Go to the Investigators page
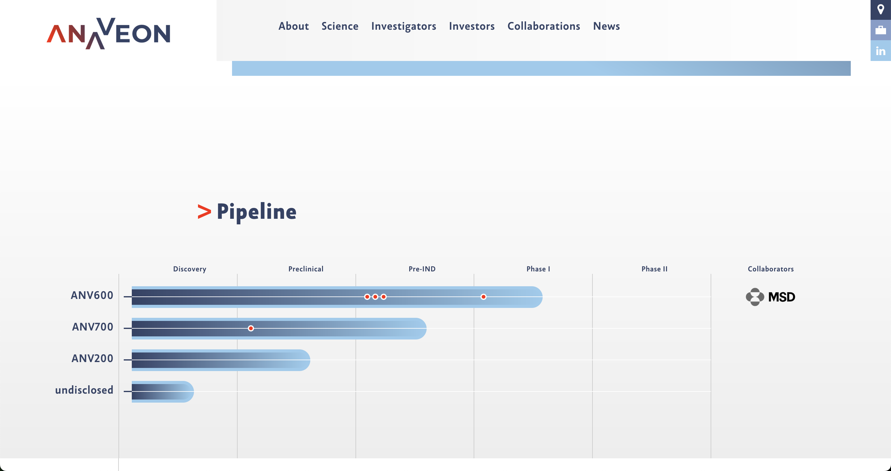Screen dimensions: 891x471 (x=404, y=26)
